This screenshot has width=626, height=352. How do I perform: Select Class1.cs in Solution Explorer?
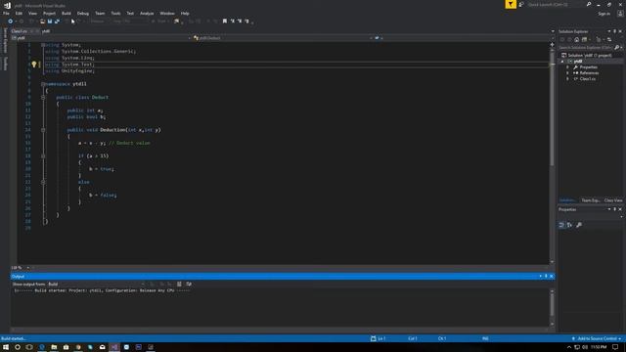587,79
